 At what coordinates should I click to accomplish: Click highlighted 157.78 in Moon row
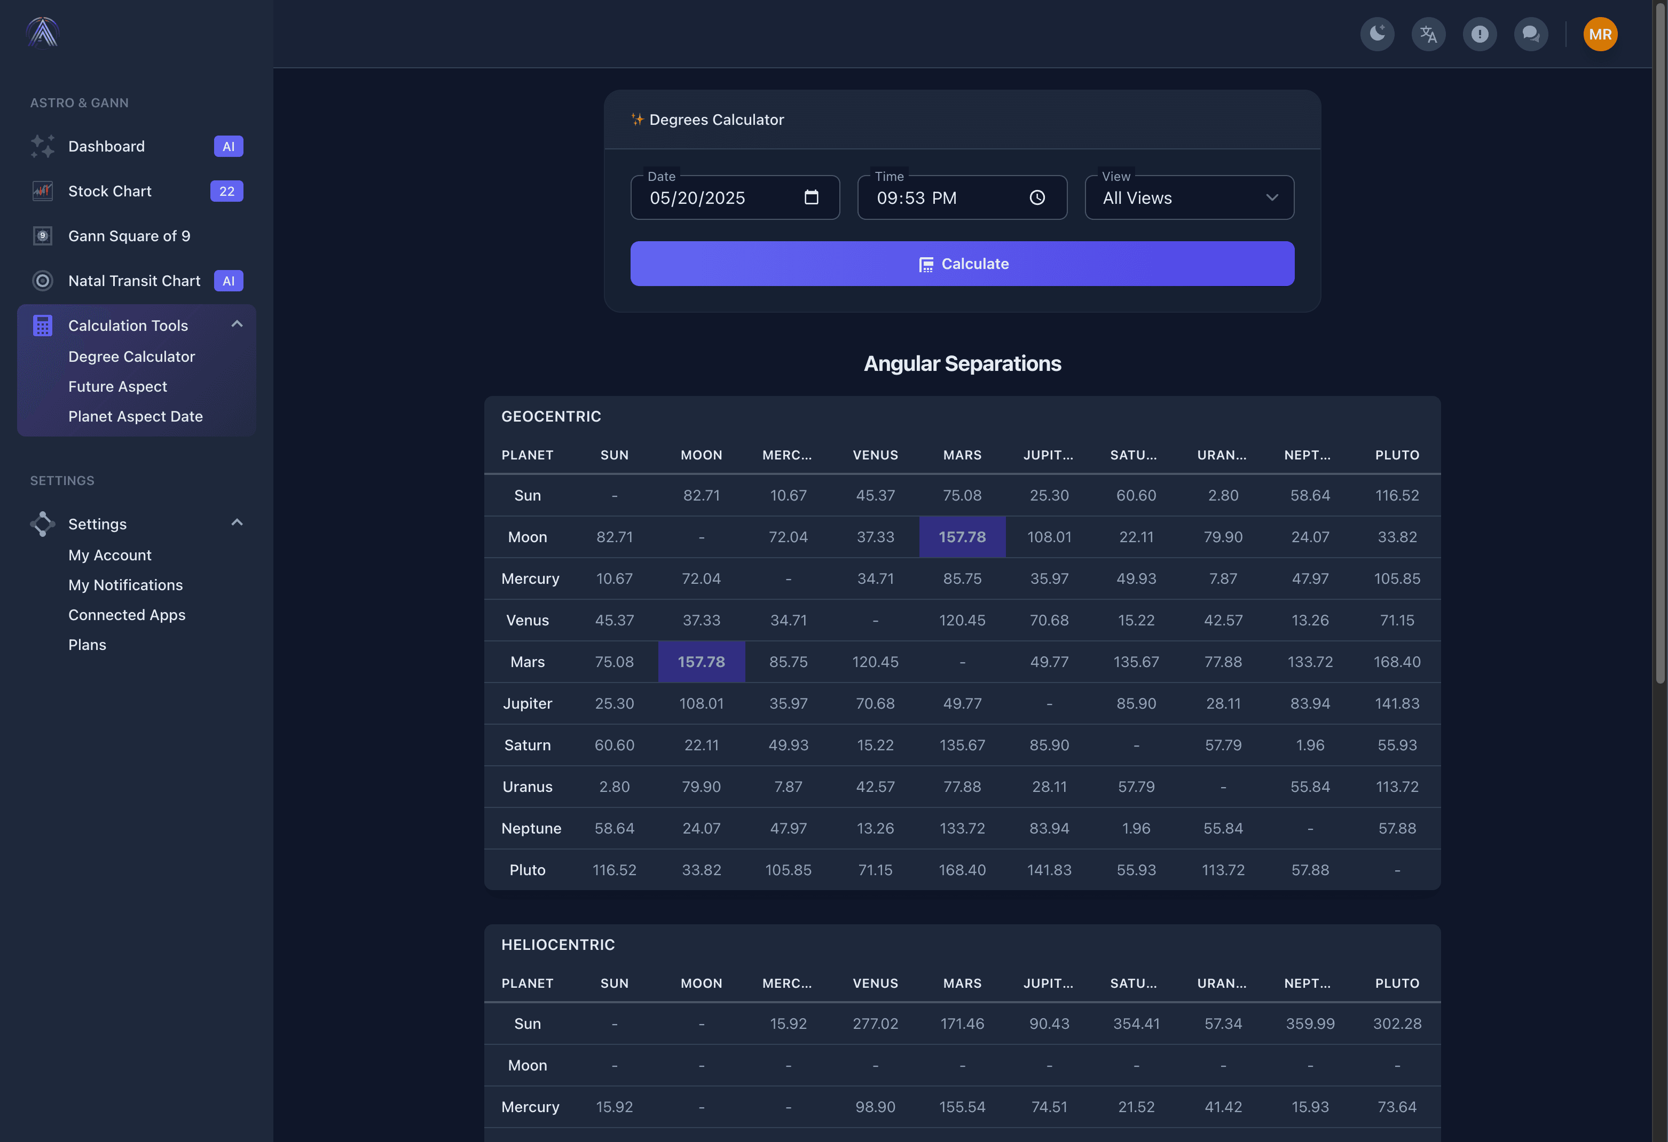pyautogui.click(x=962, y=536)
